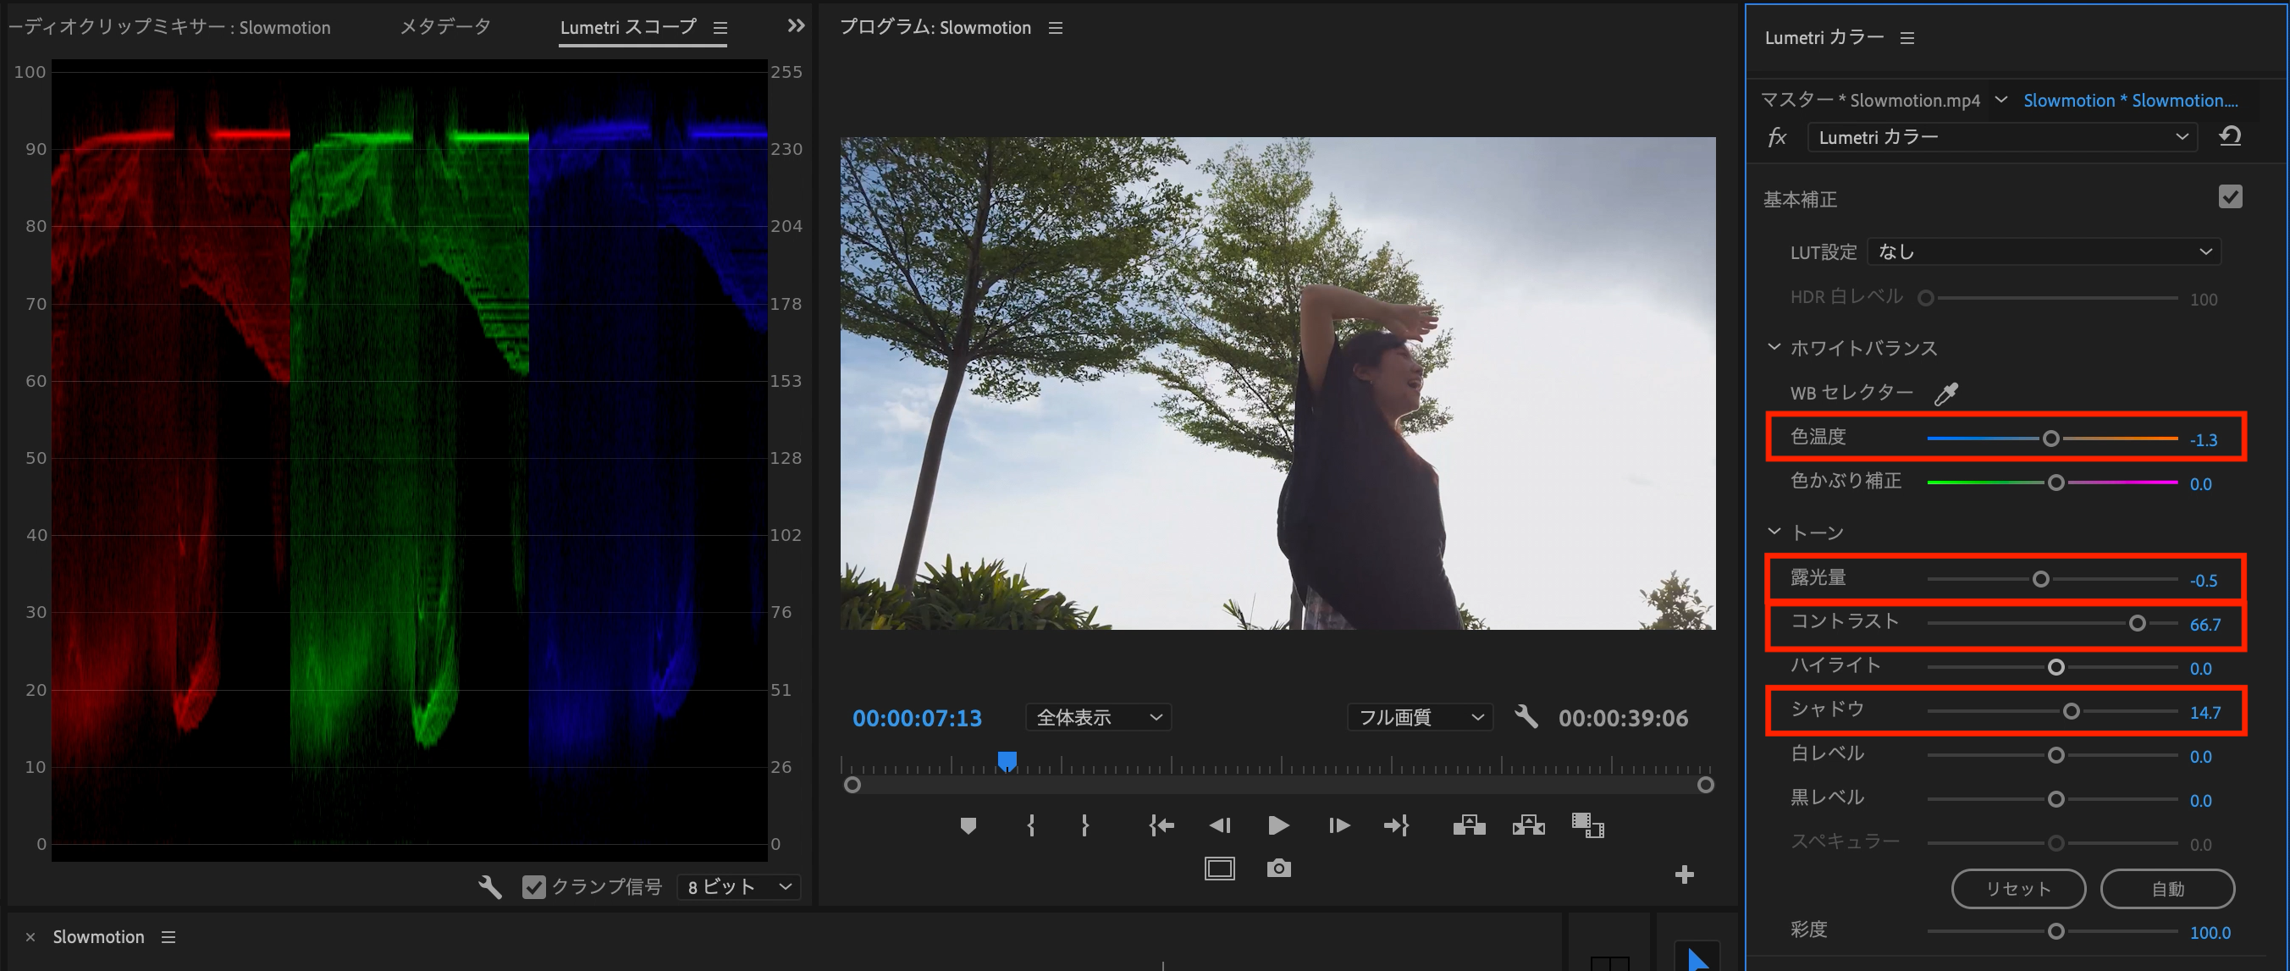Pick the WB selector eyedropper tool
Image resolution: width=2290 pixels, height=971 pixels.
[x=1946, y=393]
